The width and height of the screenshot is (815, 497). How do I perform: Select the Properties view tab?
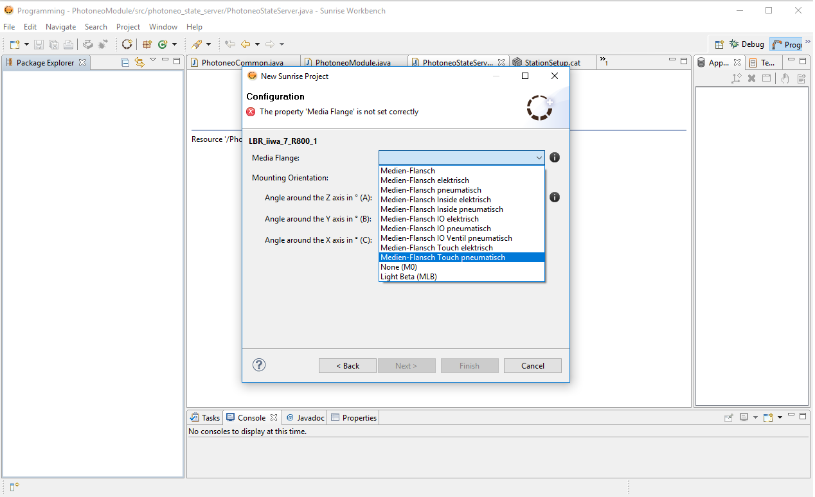(354, 417)
